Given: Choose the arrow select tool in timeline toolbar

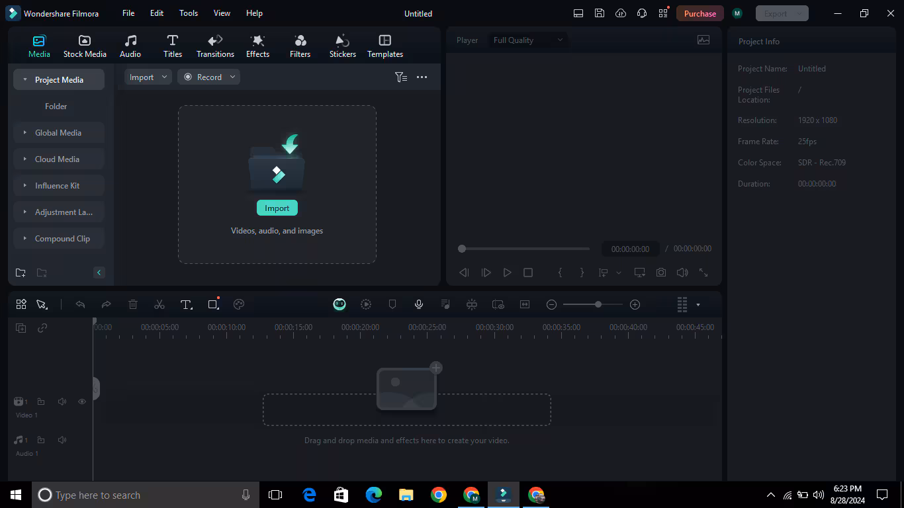Looking at the screenshot, I should 42,304.
